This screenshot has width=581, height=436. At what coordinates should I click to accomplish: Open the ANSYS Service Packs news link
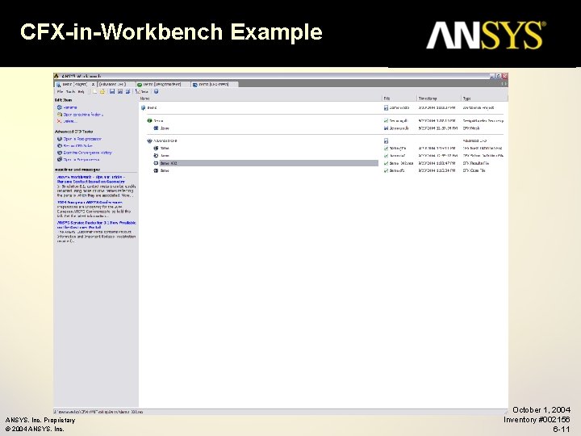[96, 224]
